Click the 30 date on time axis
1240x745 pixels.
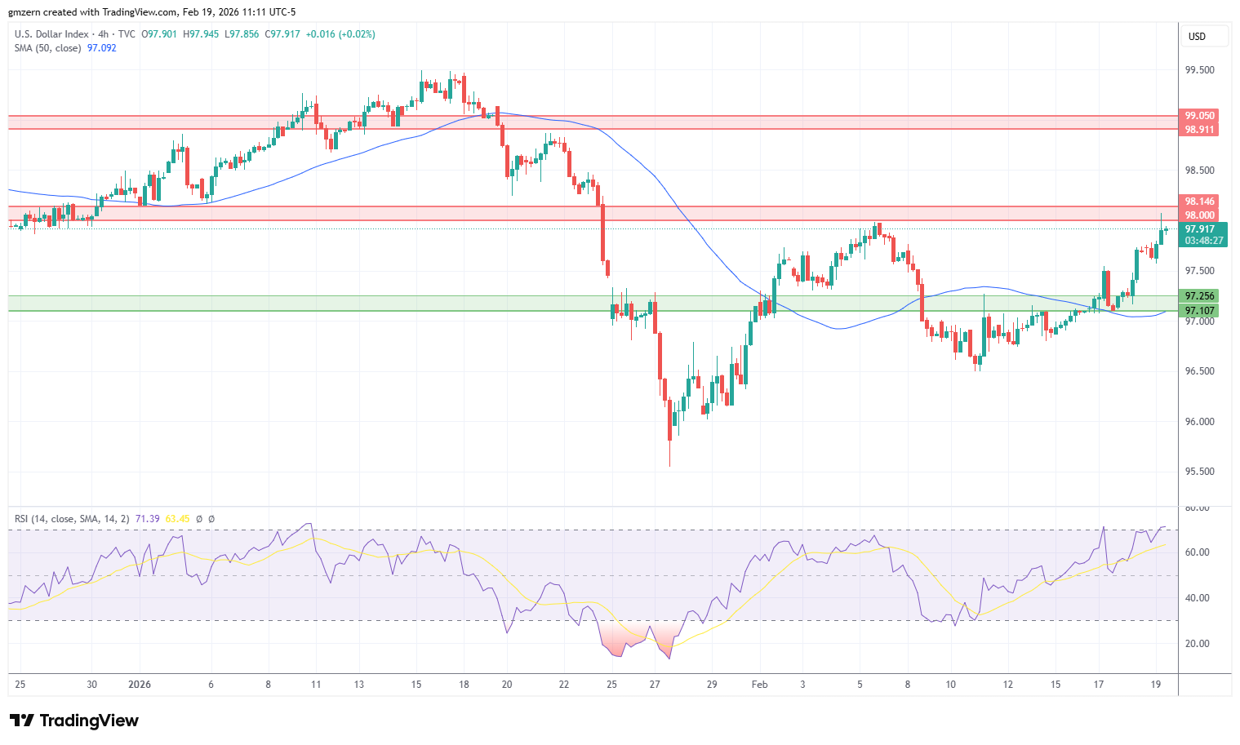click(x=92, y=685)
